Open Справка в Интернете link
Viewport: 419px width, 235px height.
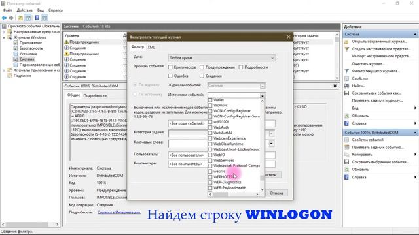[119, 212]
